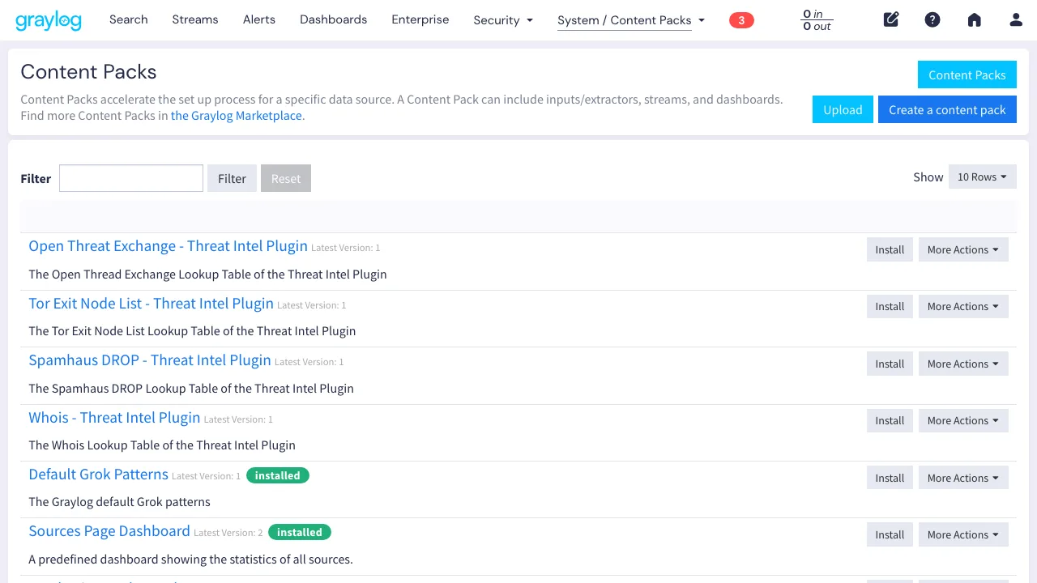This screenshot has width=1037, height=583.
Task: Expand More Actions for Tor Exit Node List
Action: pyautogui.click(x=963, y=306)
